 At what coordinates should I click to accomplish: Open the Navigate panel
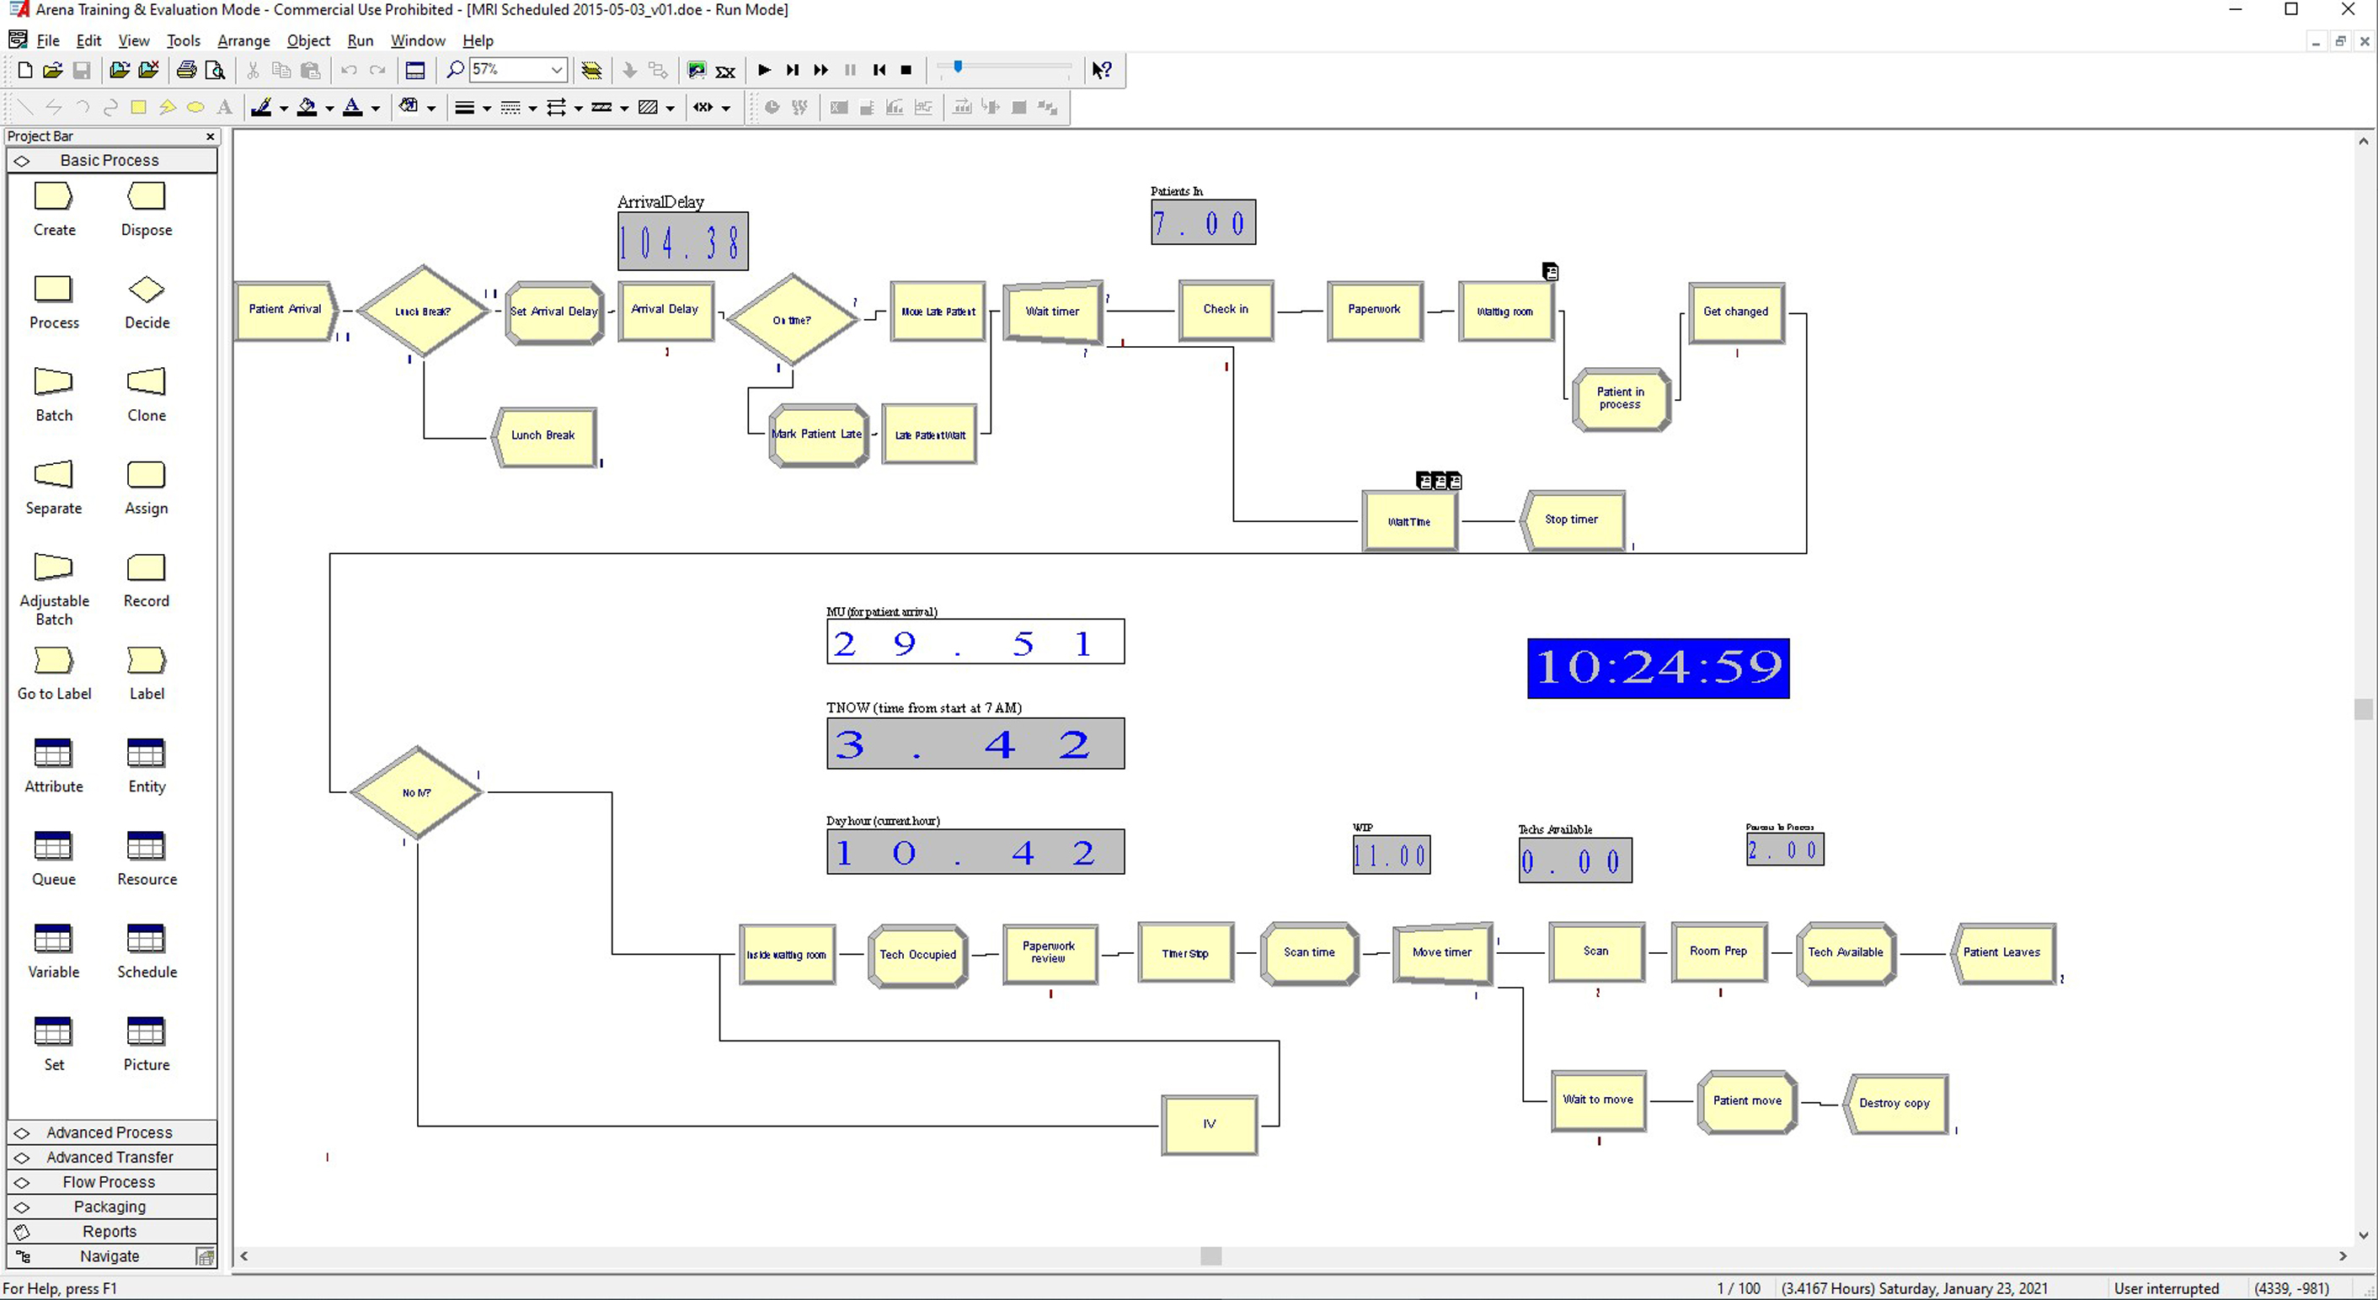tap(110, 1255)
